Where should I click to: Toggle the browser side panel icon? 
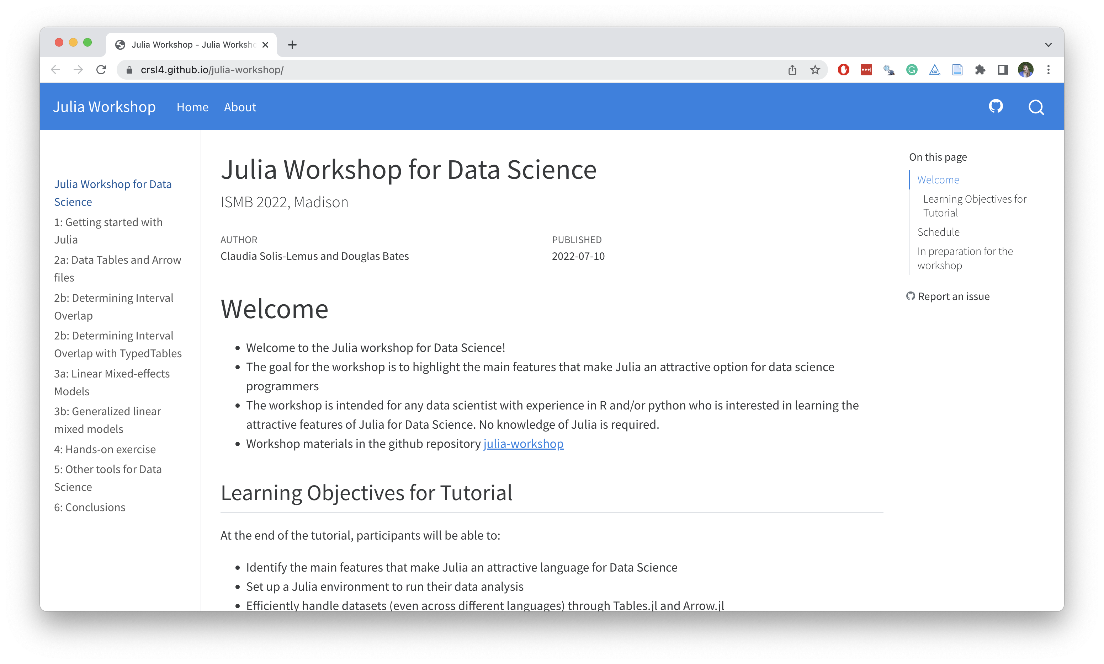click(1003, 70)
